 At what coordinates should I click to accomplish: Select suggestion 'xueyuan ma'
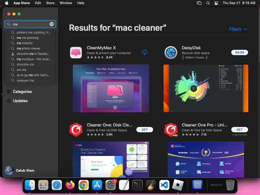click(x=30, y=80)
